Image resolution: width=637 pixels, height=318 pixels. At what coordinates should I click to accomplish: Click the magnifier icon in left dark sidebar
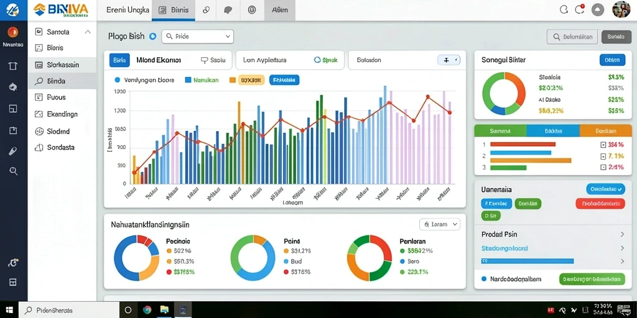click(x=14, y=171)
